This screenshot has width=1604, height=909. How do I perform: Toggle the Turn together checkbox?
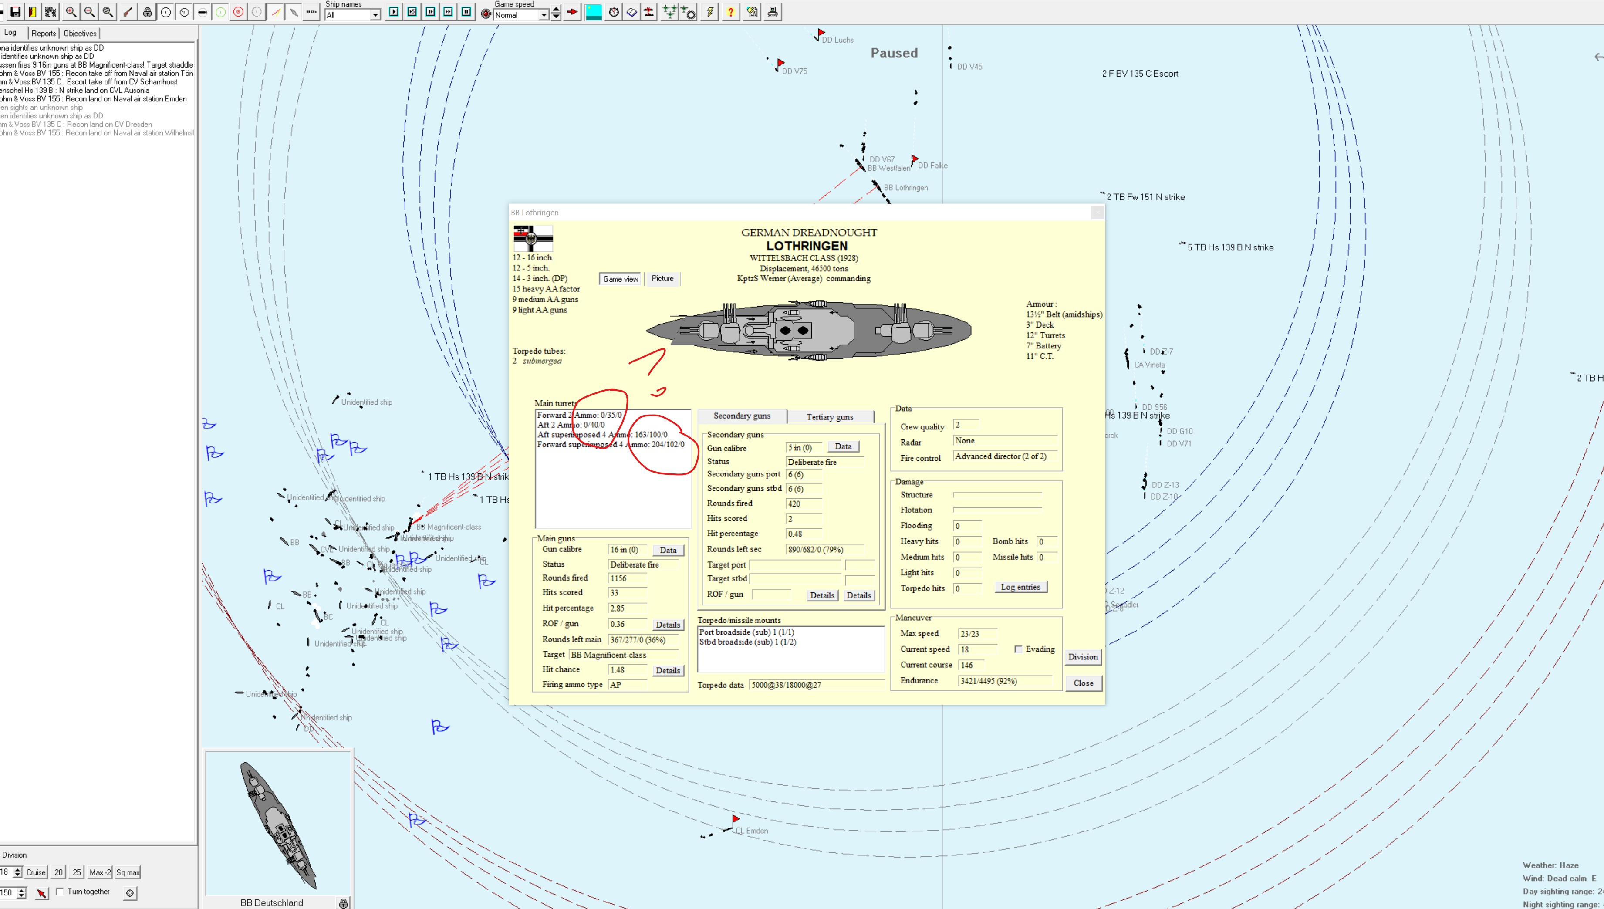tap(59, 892)
